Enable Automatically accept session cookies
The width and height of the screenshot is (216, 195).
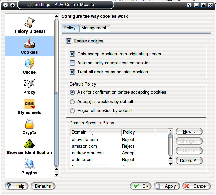click(72, 63)
